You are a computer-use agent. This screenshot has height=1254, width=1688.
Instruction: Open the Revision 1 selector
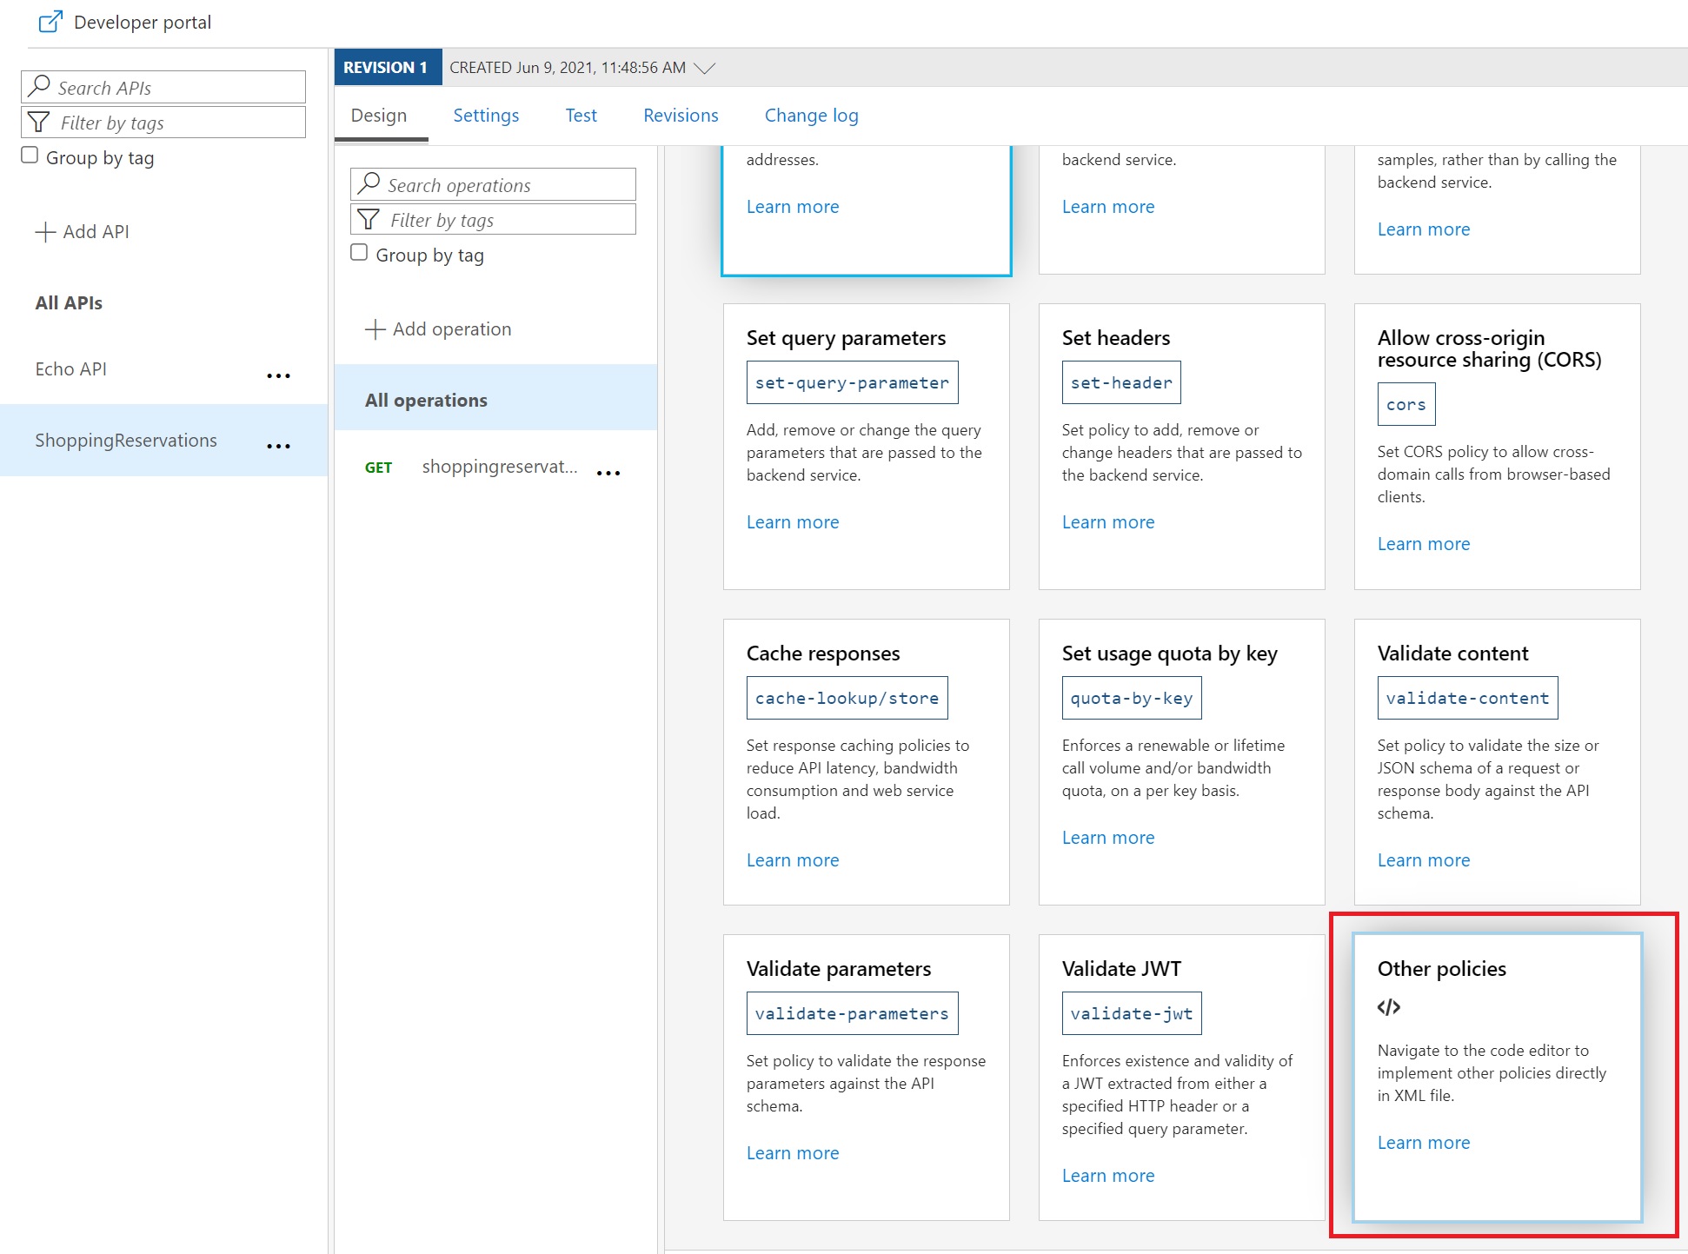(387, 68)
